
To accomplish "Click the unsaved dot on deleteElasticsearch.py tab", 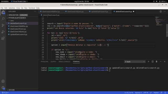I will click(134, 11).
